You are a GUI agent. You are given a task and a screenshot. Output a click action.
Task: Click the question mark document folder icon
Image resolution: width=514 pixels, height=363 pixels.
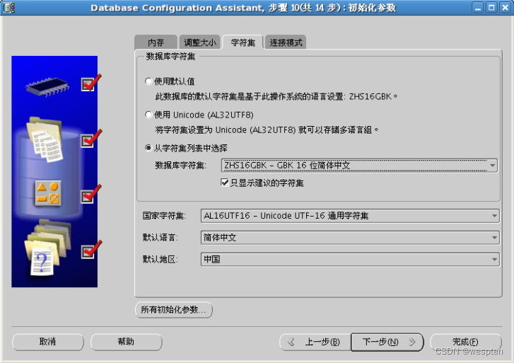47,248
